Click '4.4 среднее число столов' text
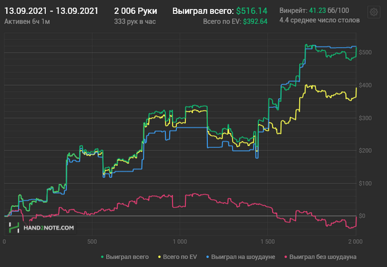 pos(320,20)
